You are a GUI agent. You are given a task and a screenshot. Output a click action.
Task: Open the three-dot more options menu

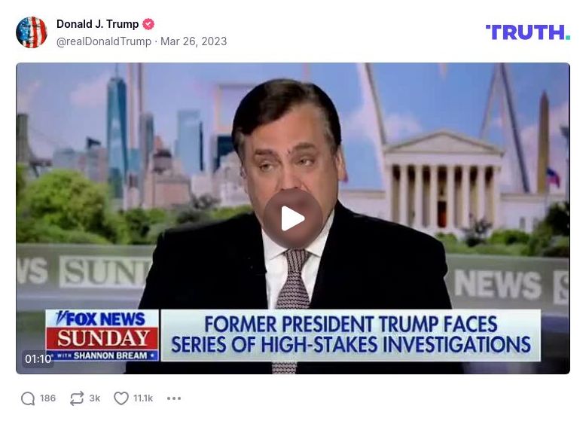click(x=174, y=398)
